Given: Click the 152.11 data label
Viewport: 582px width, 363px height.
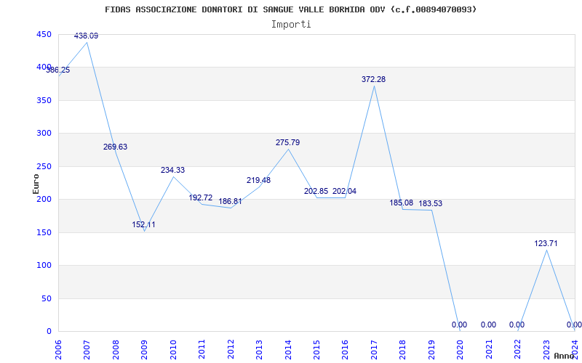Looking at the screenshot, I should pos(143,224).
